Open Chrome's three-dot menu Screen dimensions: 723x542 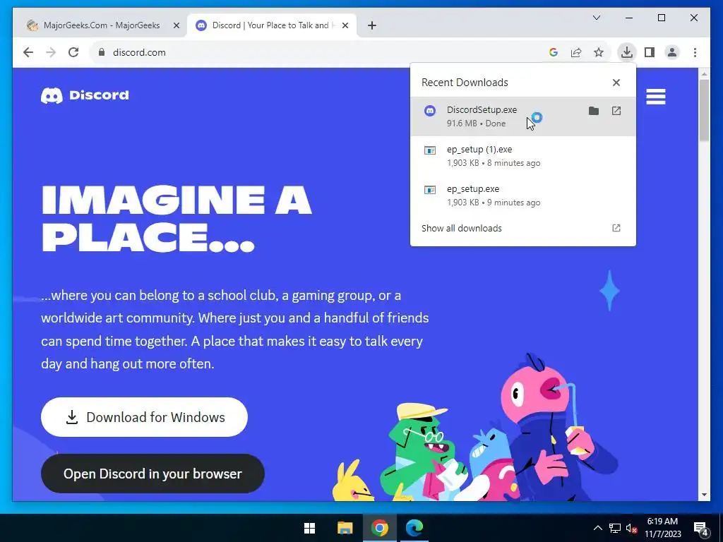[695, 52]
